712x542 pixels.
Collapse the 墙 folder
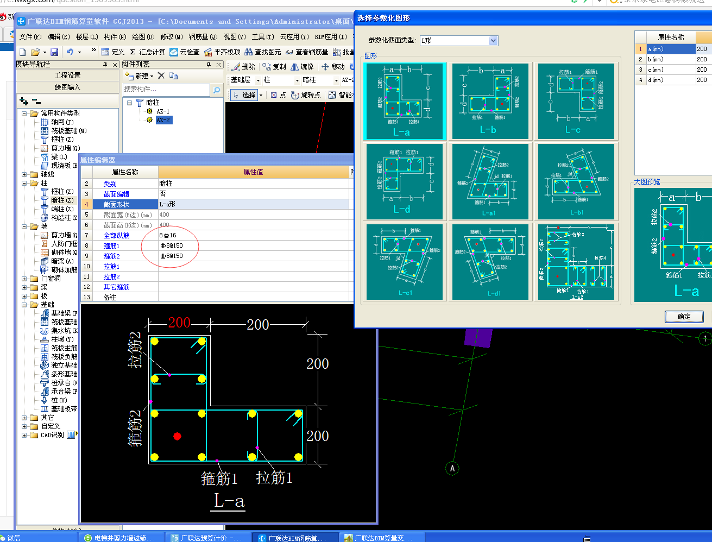[x=24, y=226]
